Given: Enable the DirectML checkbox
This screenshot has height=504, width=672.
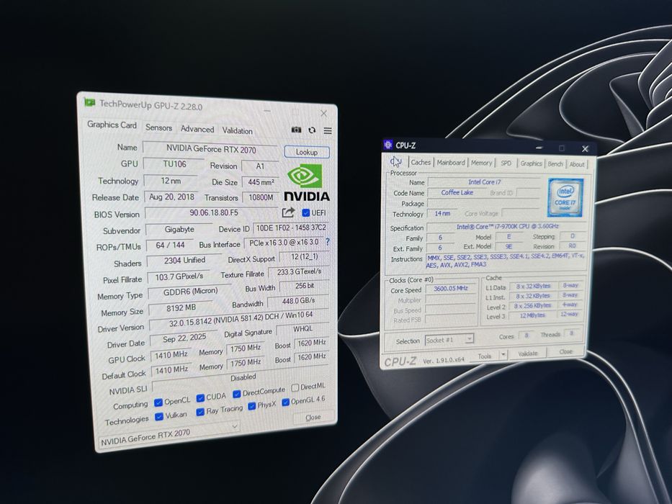Looking at the screenshot, I should click(x=295, y=387).
